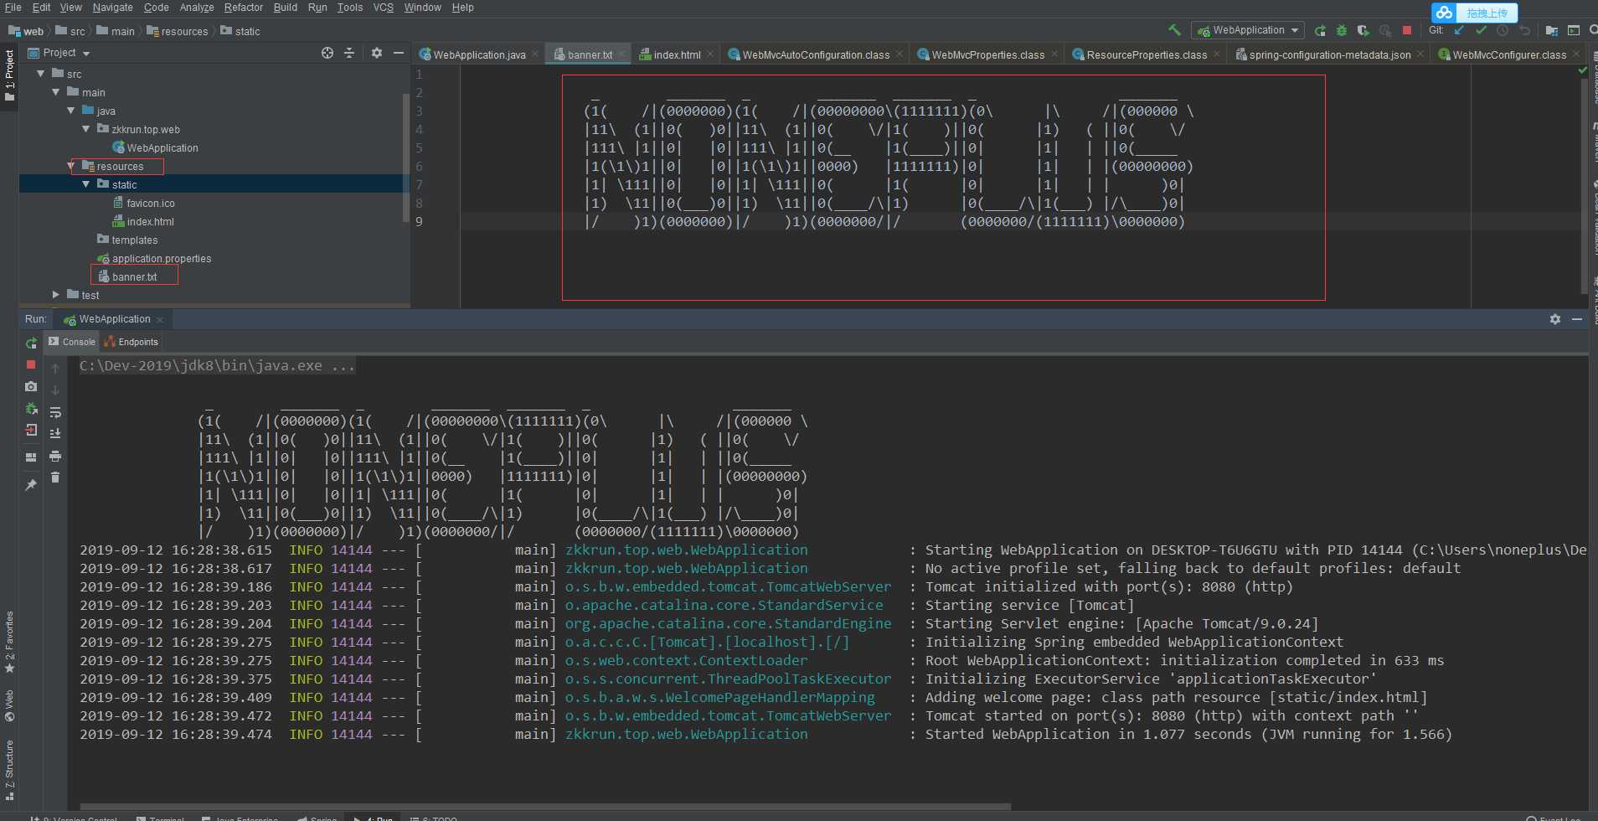Collapse the main folder in tree

coord(55,92)
